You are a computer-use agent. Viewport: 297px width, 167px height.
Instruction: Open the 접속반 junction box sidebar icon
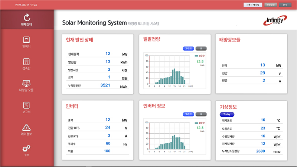[26, 61]
